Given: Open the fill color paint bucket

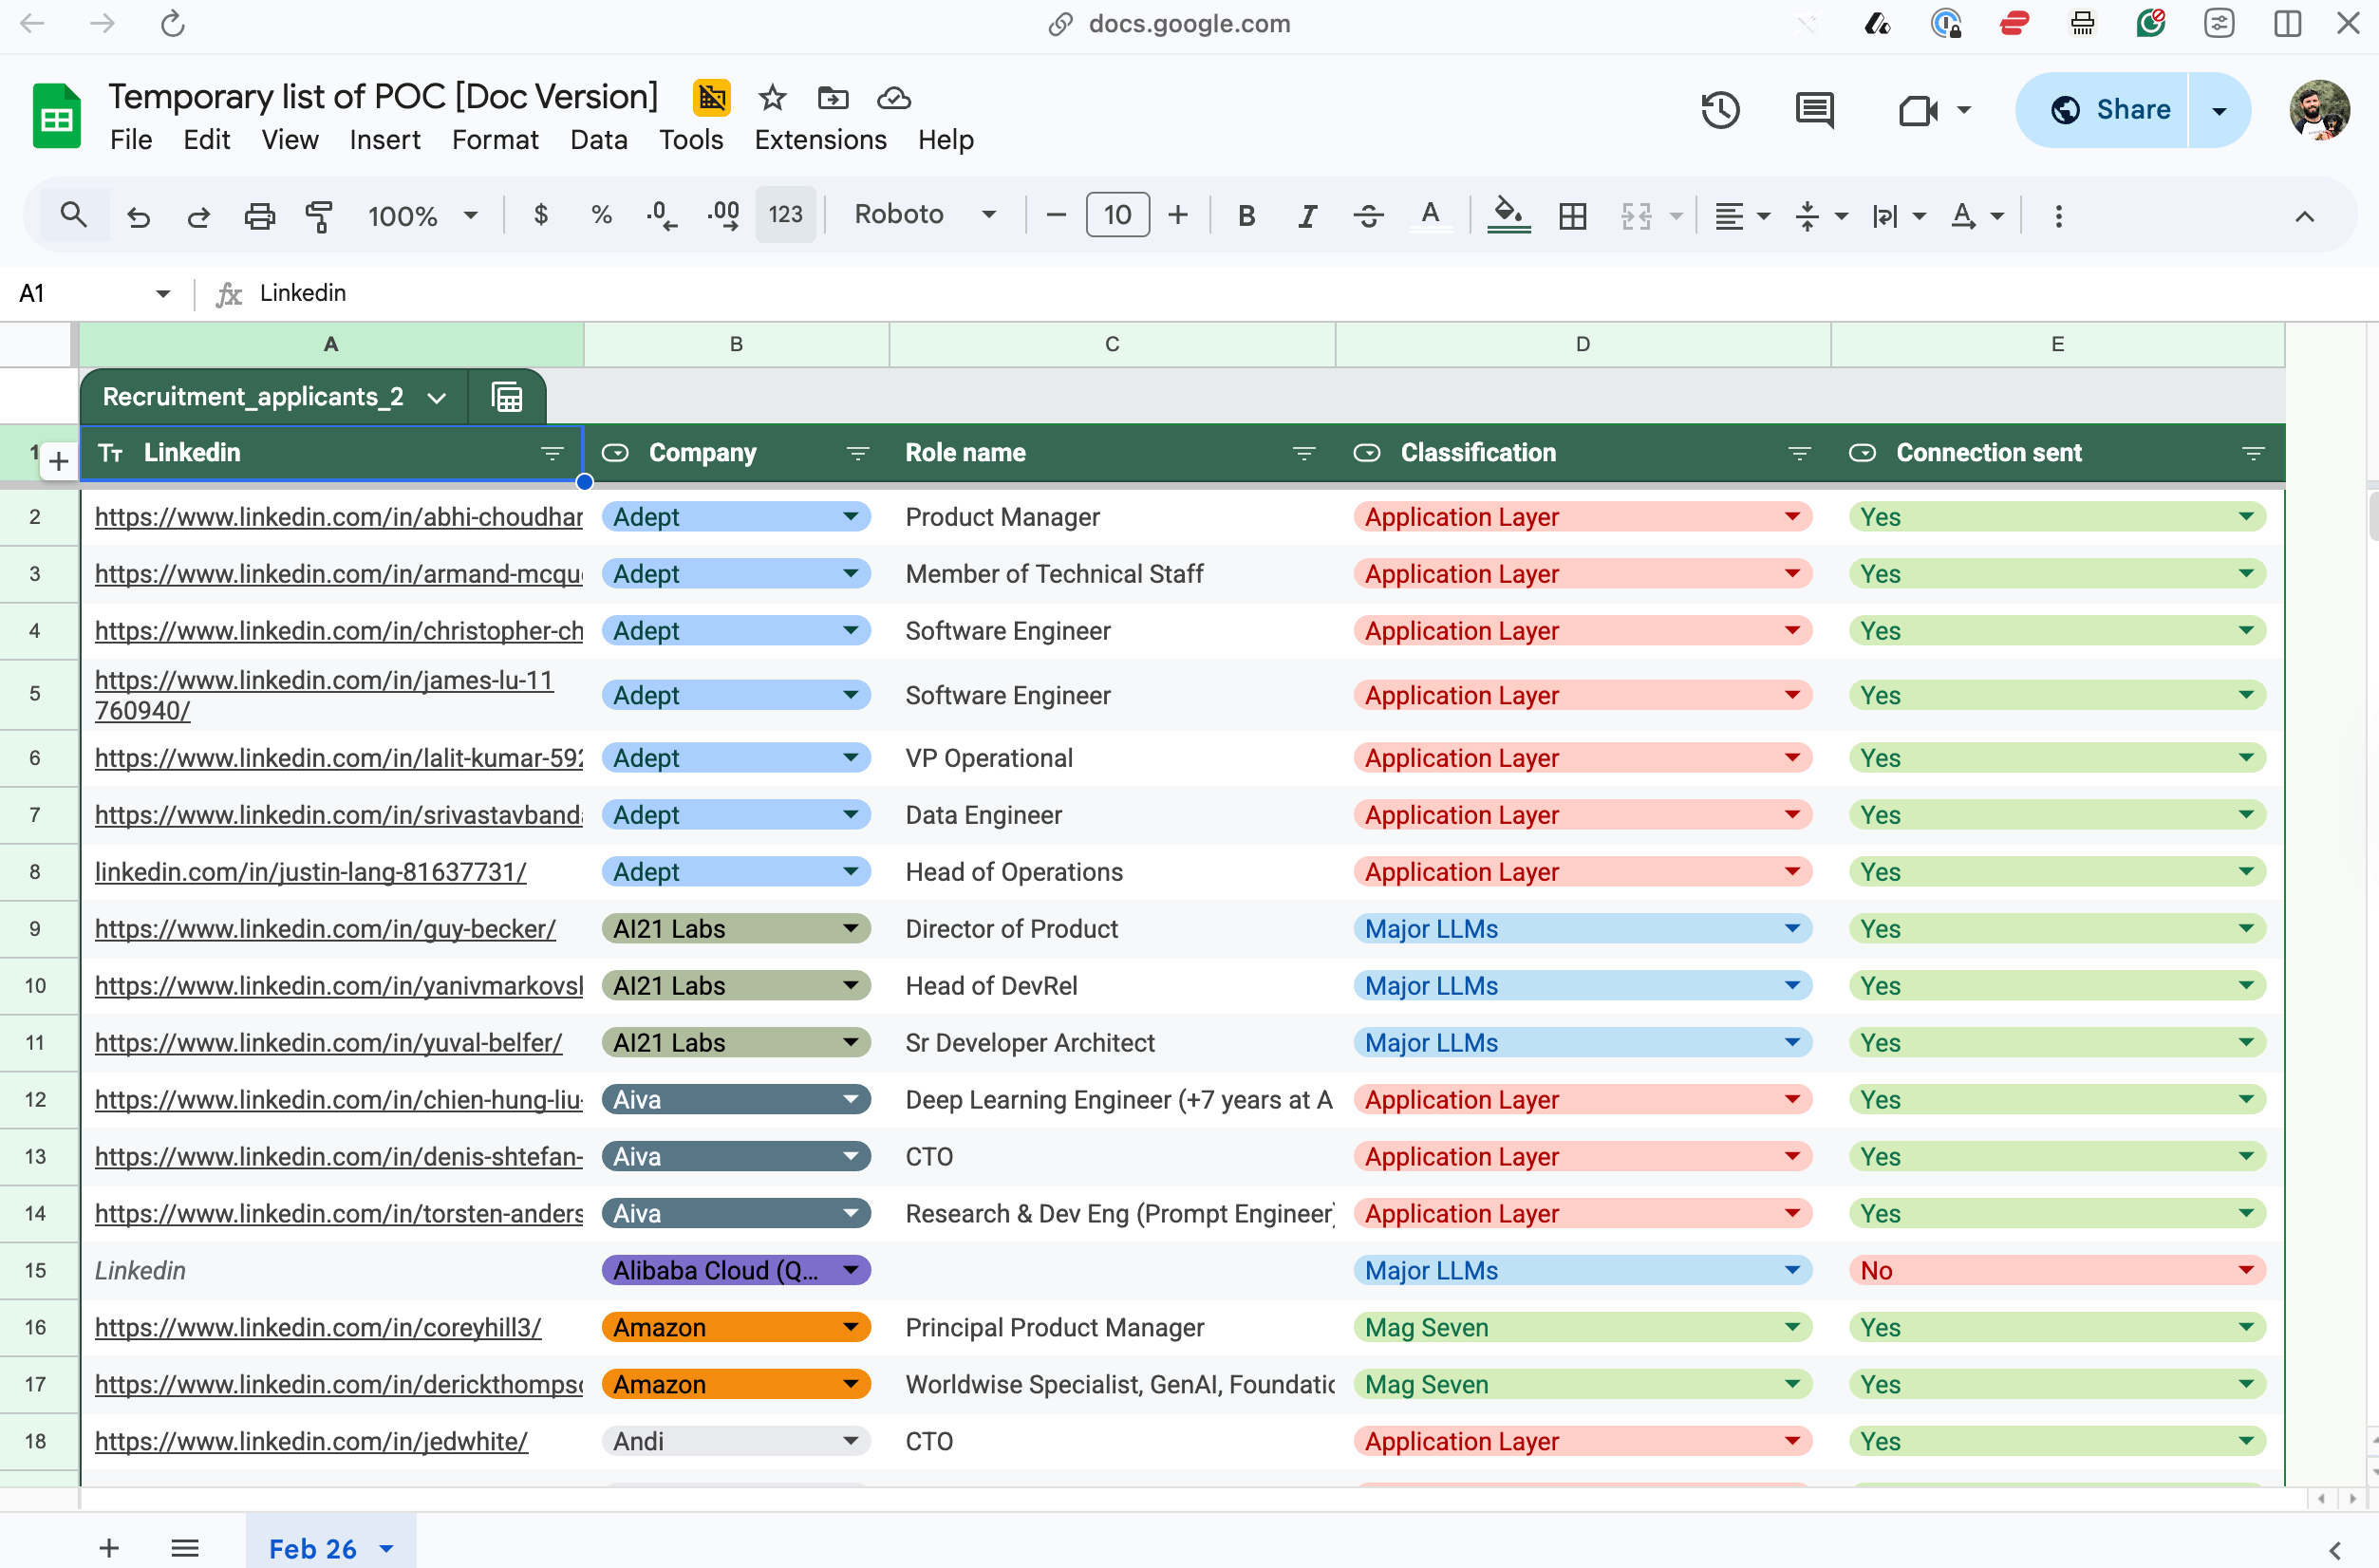Looking at the screenshot, I should coord(1507,214).
